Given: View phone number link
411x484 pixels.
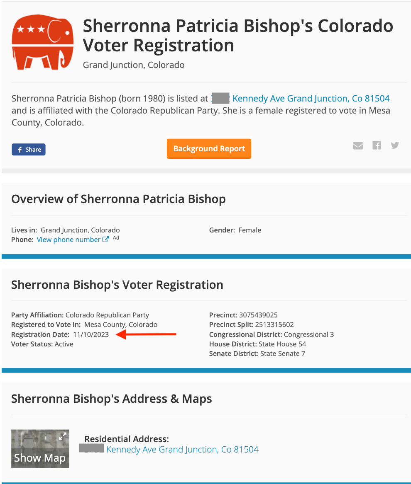Looking at the screenshot, I should [68, 240].
